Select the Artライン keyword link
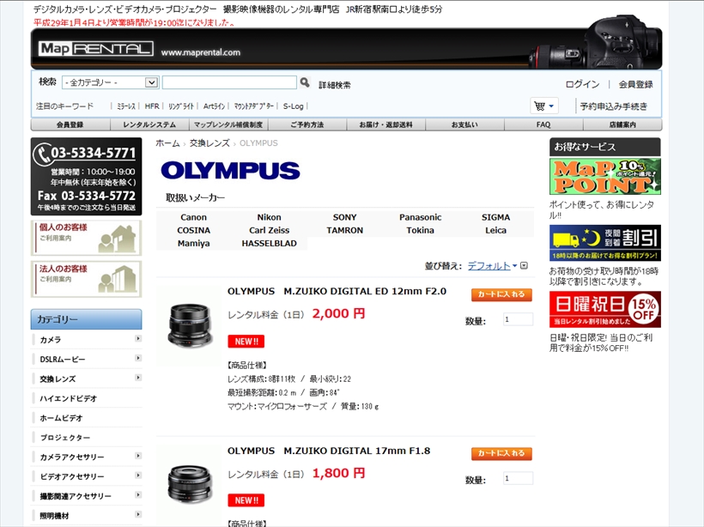Image resolution: width=704 pixels, height=527 pixels. point(214,106)
